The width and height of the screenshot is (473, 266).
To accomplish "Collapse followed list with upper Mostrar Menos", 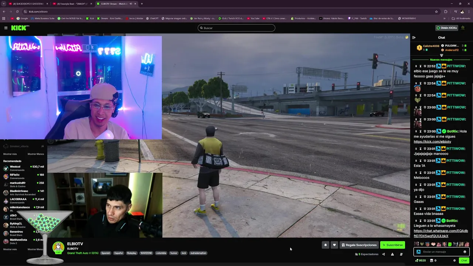I will point(35,154).
